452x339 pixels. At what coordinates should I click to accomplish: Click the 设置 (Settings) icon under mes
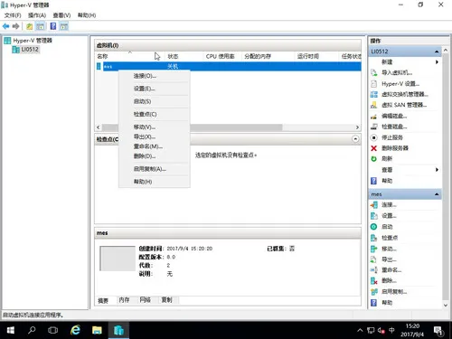[x=373, y=216]
